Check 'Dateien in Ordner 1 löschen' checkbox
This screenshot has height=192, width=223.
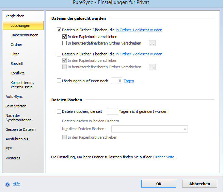(x=59, y=54)
